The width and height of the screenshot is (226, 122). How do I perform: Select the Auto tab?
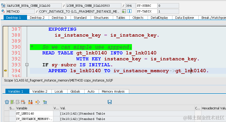(x=91, y=91)
